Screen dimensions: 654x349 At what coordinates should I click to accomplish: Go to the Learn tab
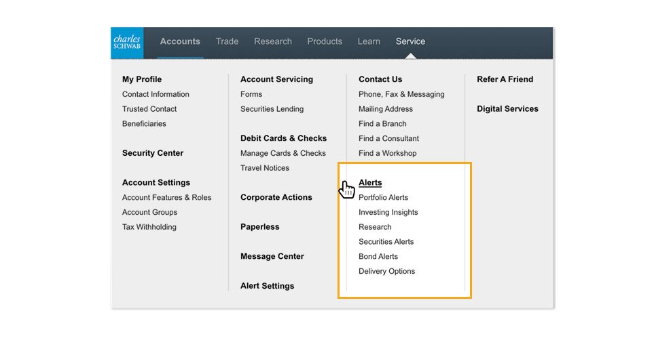click(x=369, y=41)
